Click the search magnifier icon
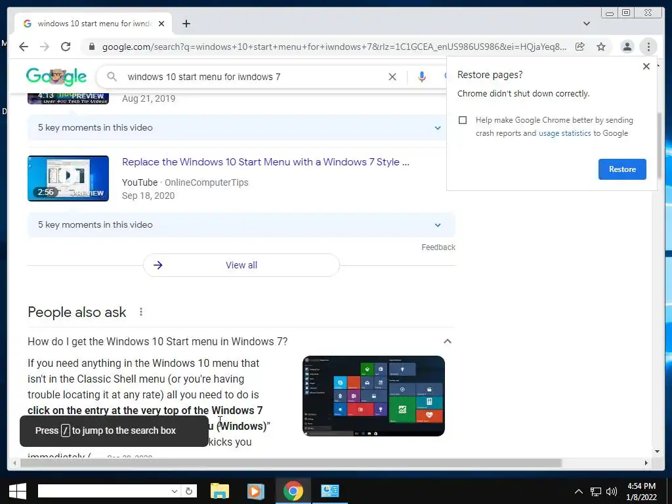The height and width of the screenshot is (504, 672). (112, 77)
